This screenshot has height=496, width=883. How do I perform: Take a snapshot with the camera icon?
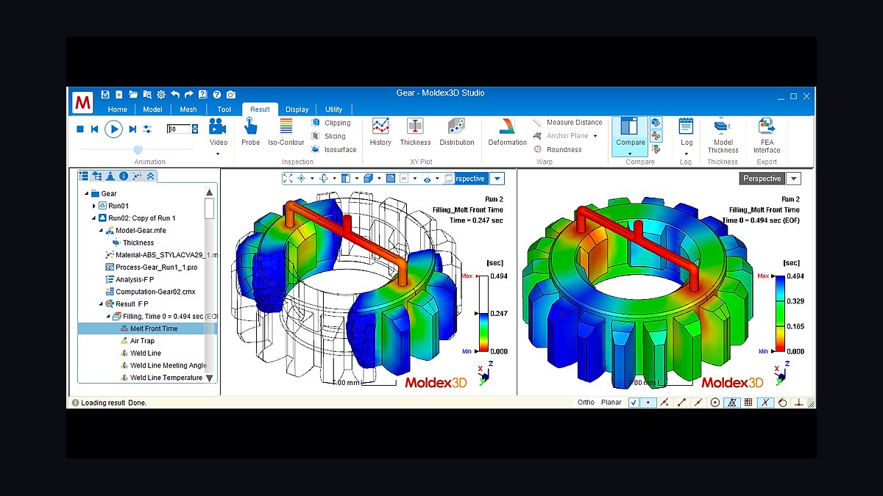(231, 94)
